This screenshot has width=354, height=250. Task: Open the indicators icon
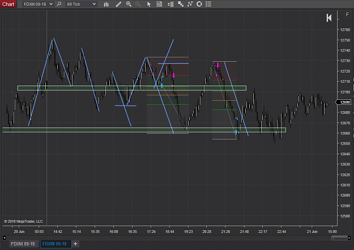point(190,4)
